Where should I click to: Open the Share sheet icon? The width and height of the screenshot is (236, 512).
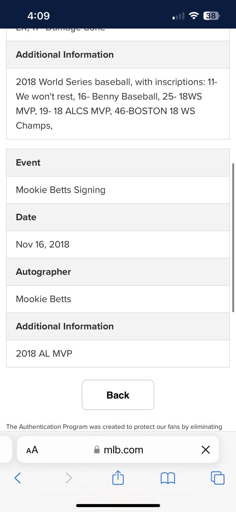click(x=118, y=477)
